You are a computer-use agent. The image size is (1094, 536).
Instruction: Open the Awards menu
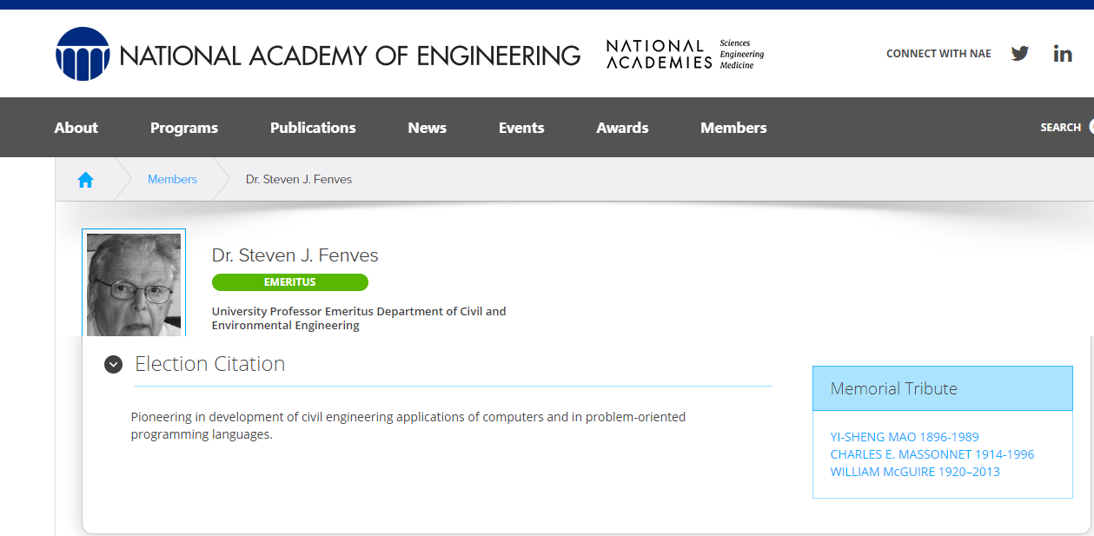click(622, 128)
